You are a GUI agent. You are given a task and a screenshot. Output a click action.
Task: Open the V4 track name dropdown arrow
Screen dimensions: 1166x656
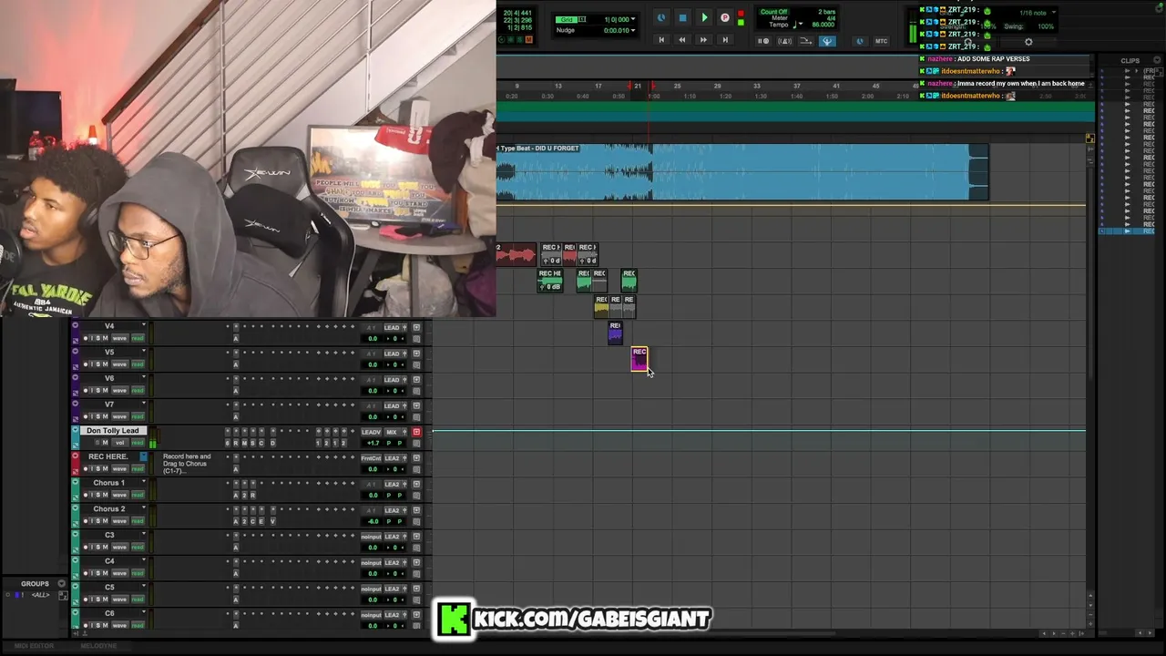[144, 325]
